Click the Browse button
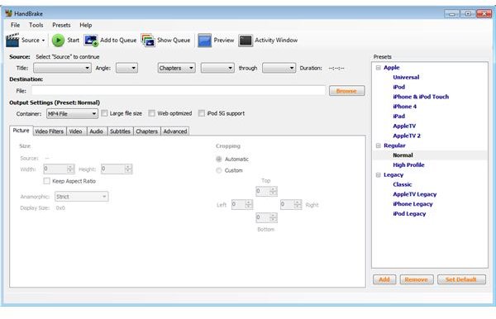Image resolution: width=496 pixels, height=319 pixels. 346,91
